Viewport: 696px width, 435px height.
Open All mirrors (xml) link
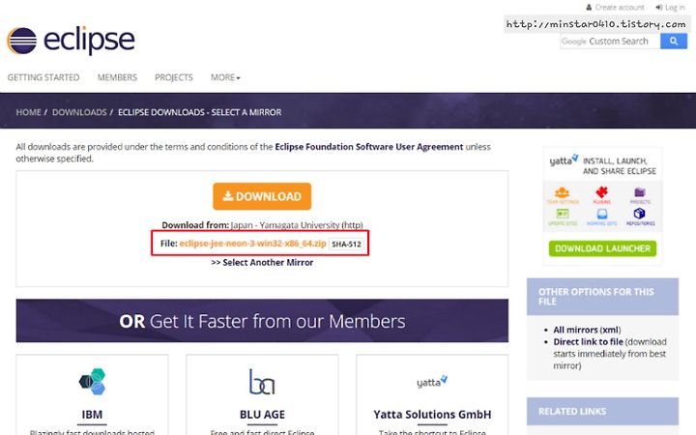pyautogui.click(x=587, y=330)
